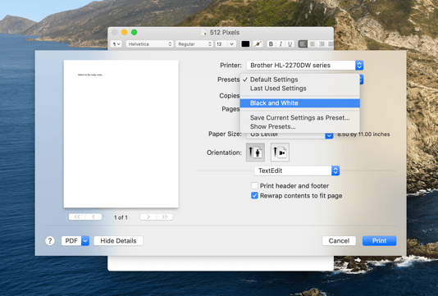438x296 pixels.
Task: Toggle underline formatting in toolbar
Action: [290, 44]
